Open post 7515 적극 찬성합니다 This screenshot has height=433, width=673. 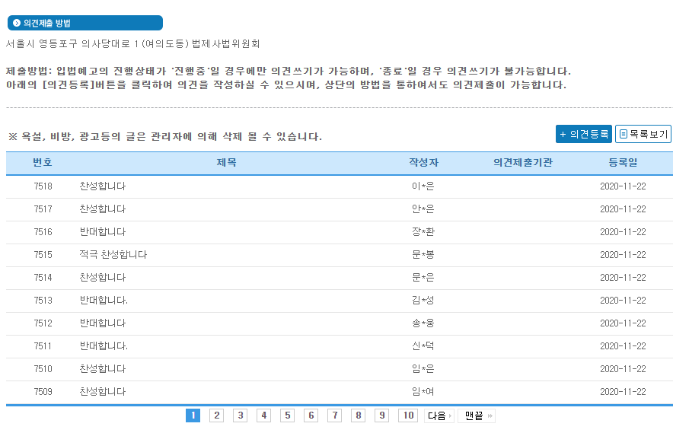[113, 254]
